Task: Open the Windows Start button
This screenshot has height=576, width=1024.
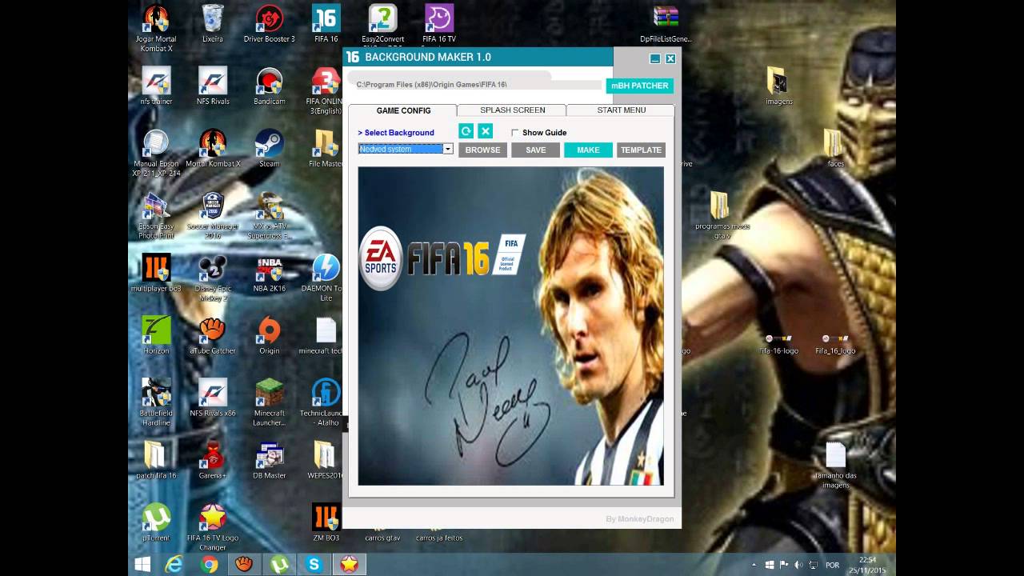Action: tap(142, 565)
